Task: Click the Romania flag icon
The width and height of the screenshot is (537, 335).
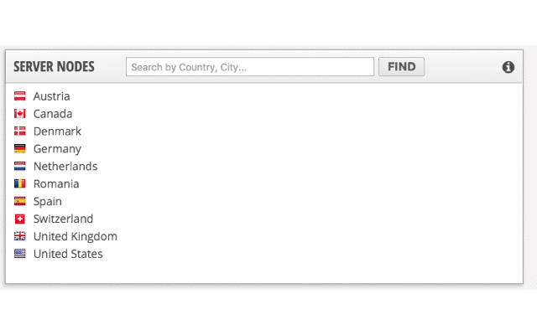Action: 20,184
